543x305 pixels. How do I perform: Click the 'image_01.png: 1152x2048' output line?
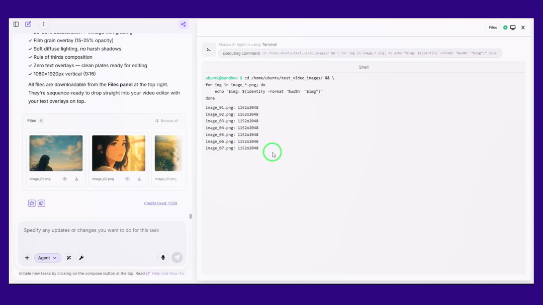point(232,108)
